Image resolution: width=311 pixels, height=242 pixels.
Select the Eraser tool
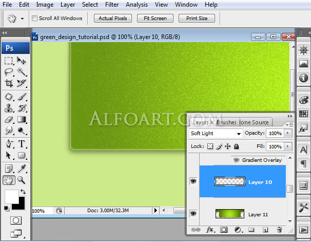pos(9,120)
